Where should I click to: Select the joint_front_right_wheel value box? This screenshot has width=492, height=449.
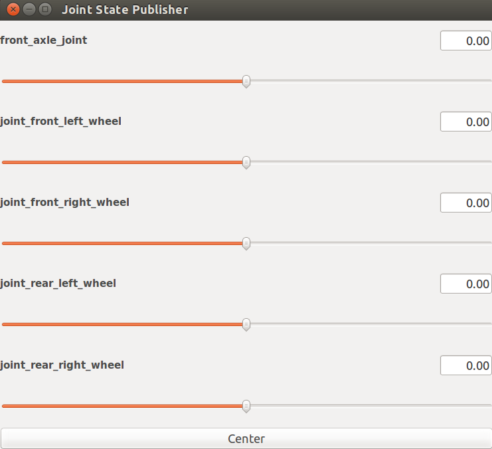(465, 203)
